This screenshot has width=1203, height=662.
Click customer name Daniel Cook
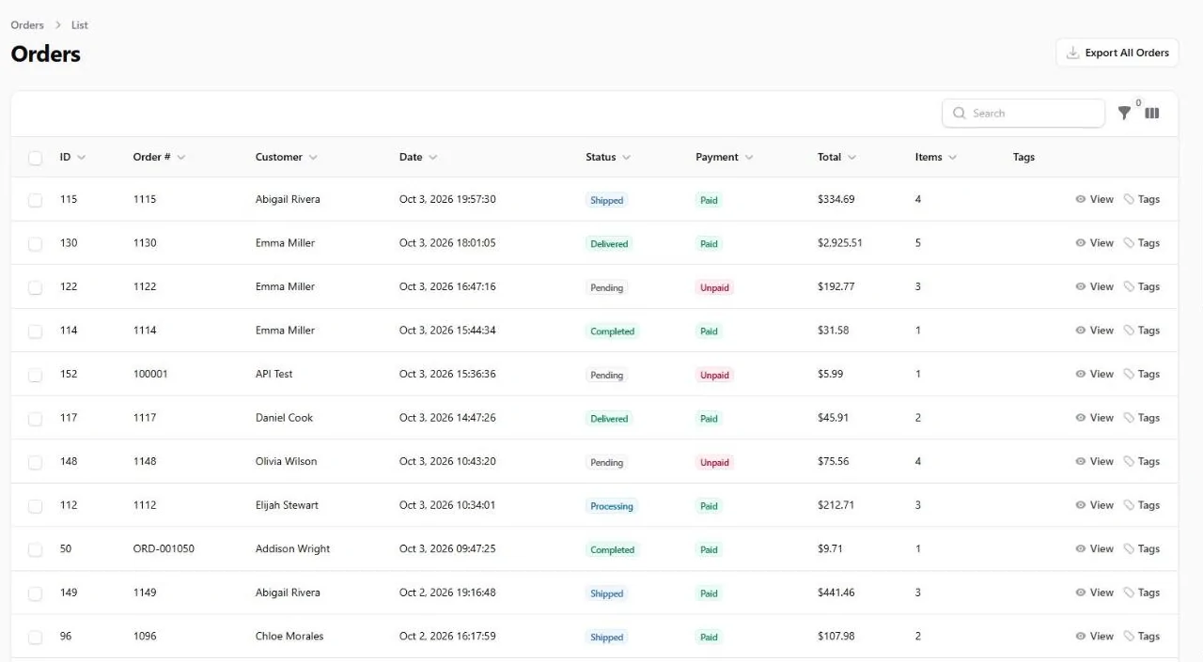[284, 418]
